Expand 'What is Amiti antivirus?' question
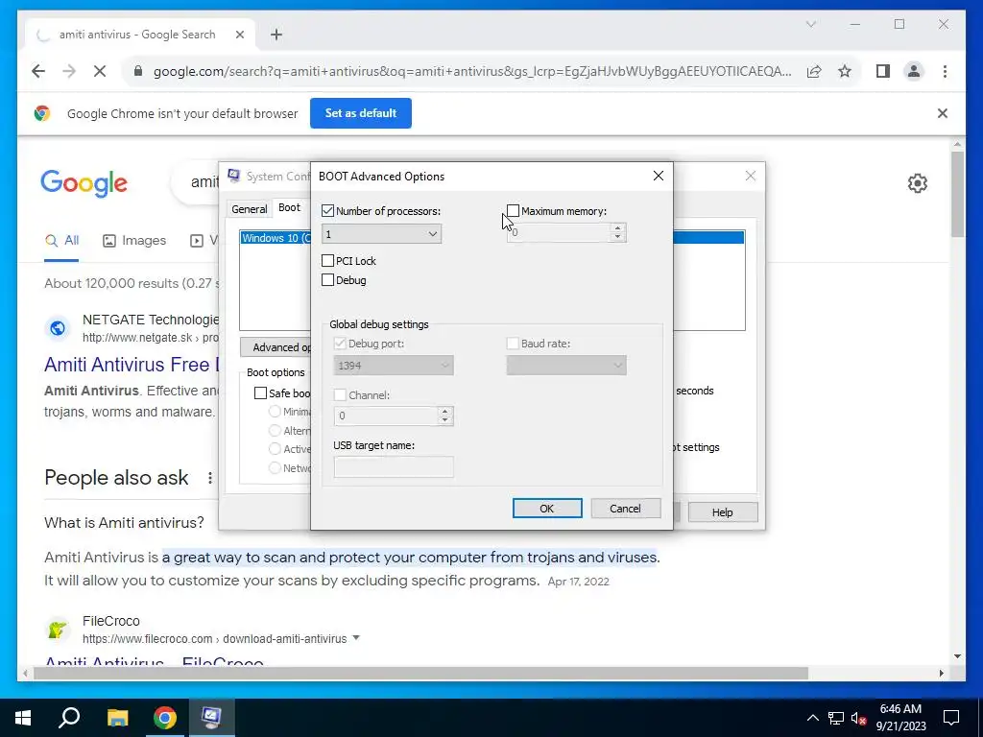 click(124, 523)
